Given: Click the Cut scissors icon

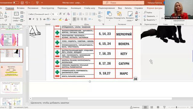Looking at the screenshot, I should [6, 13].
